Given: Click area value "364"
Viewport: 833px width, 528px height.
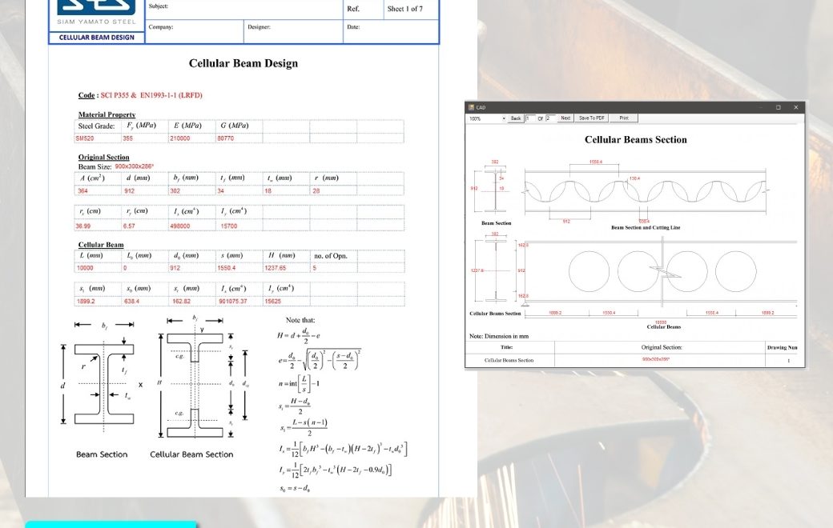Looking at the screenshot, I should 82,191.
